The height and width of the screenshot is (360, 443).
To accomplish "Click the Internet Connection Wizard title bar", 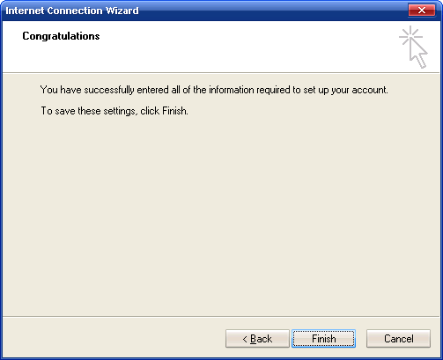I will [x=205, y=11].
